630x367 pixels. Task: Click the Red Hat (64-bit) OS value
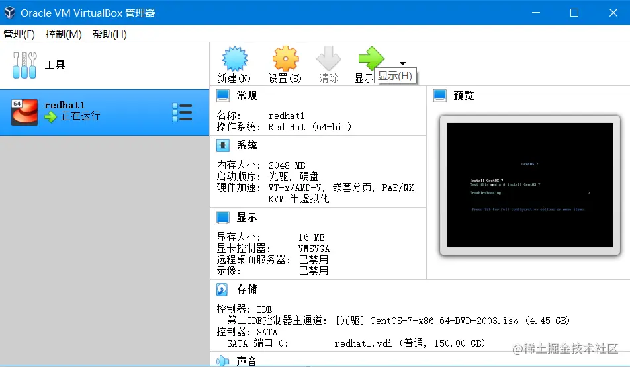pyautogui.click(x=310, y=127)
